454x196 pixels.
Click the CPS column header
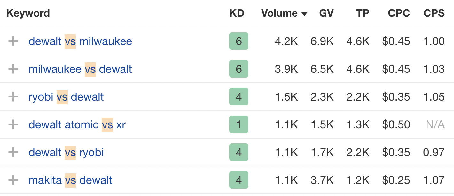point(434,13)
